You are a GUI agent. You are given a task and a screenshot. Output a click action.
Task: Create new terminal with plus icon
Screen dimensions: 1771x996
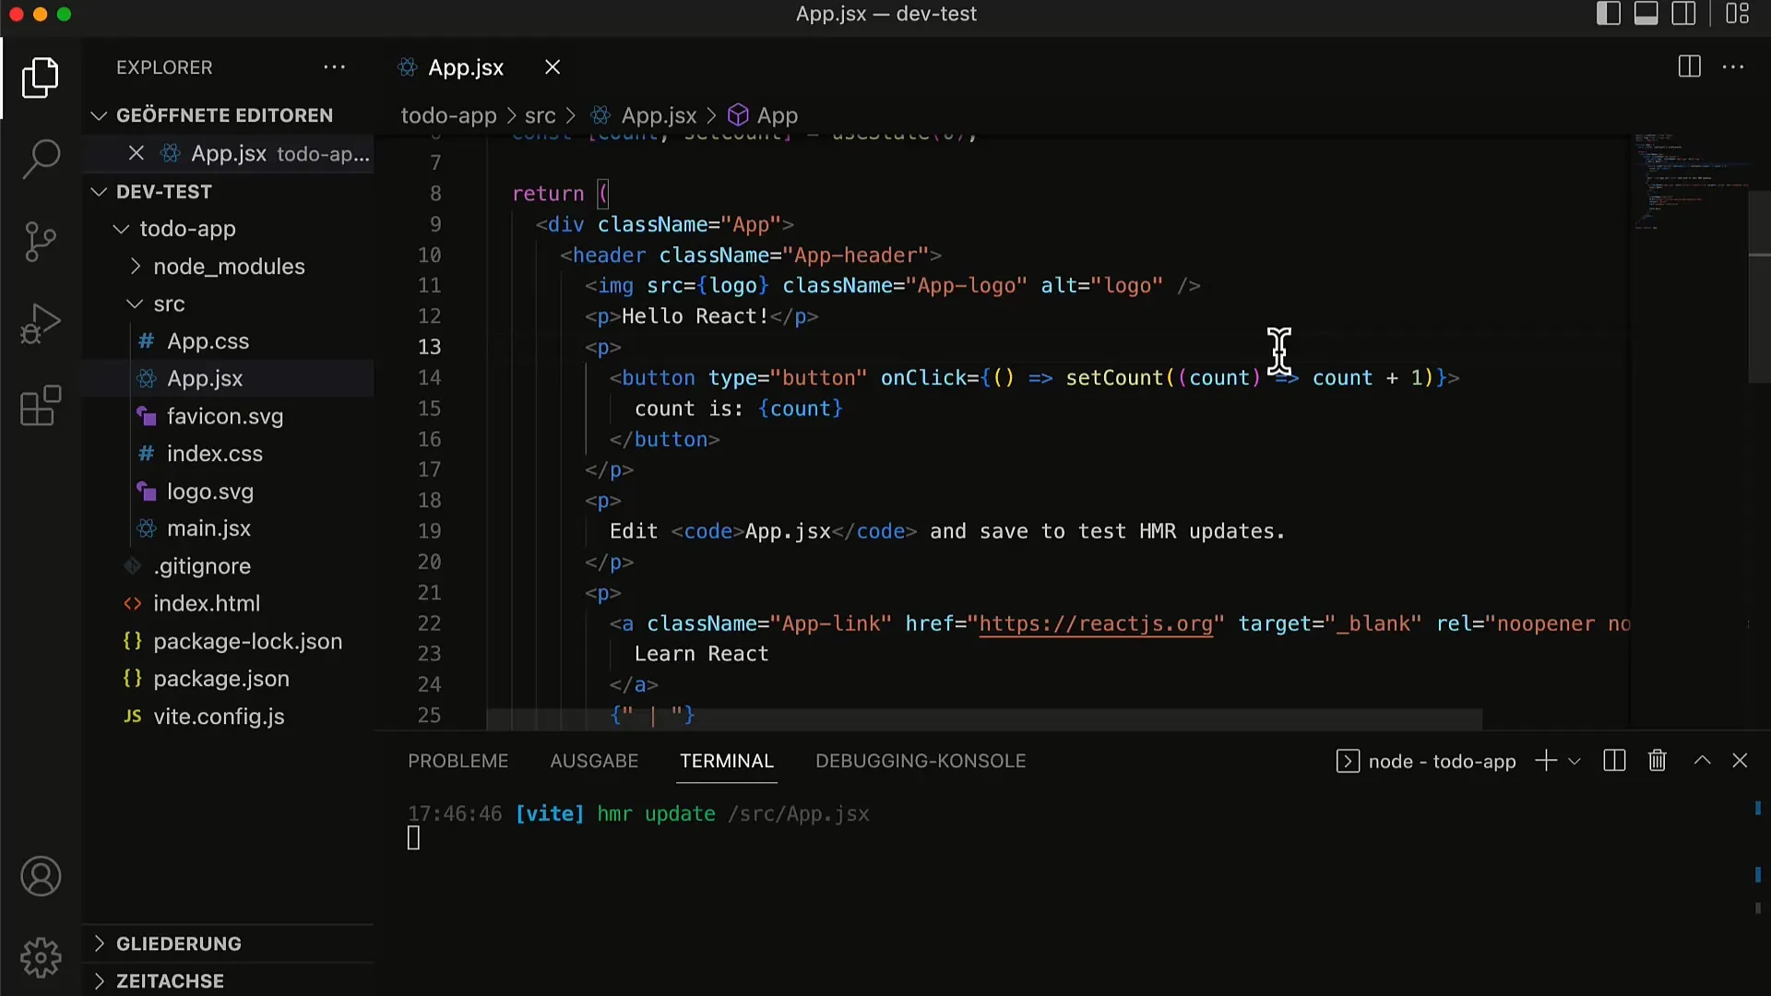click(x=1546, y=761)
